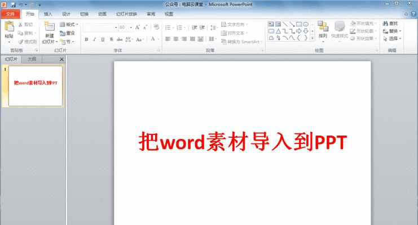Image resolution: width=418 pixels, height=225 pixels.
Task: Open the File (文件) tab
Action: click(x=10, y=14)
